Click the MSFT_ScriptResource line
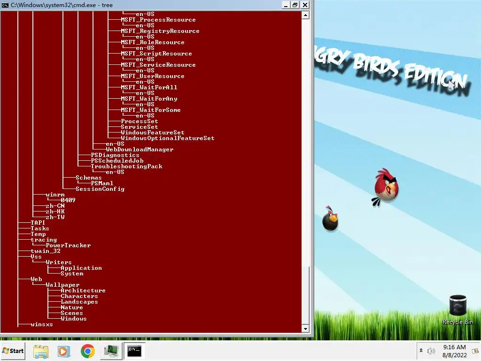The width and height of the screenshot is (481, 361). (156, 54)
